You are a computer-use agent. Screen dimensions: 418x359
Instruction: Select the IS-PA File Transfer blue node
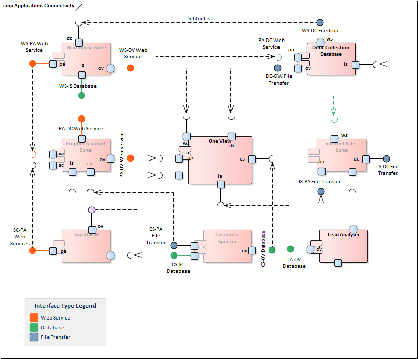320,191
